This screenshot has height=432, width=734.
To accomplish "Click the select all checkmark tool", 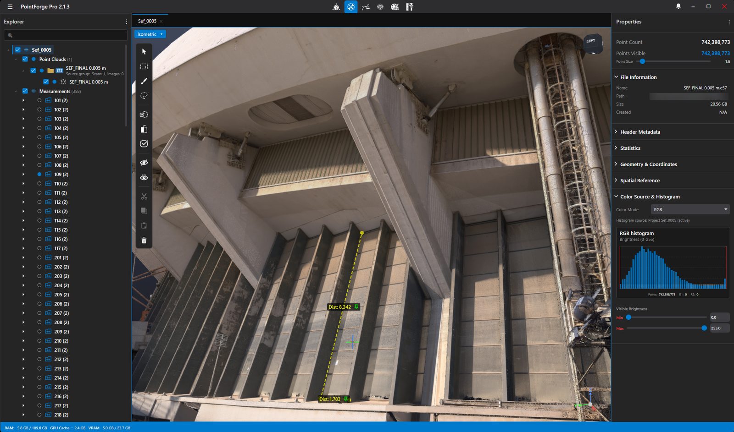I will 144,144.
